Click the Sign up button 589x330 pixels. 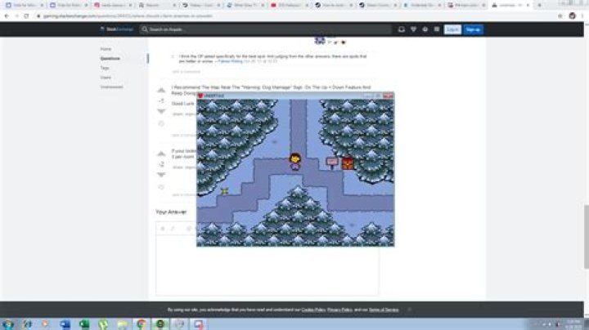474,29
